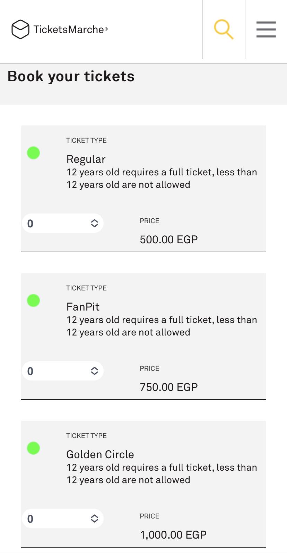Open the hamburger menu

[266, 29]
